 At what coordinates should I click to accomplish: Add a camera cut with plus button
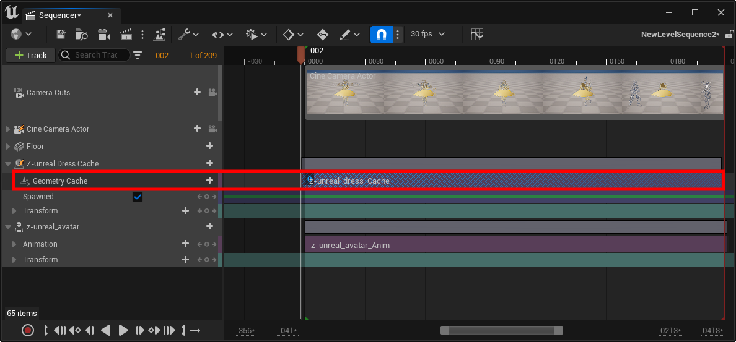pos(198,92)
